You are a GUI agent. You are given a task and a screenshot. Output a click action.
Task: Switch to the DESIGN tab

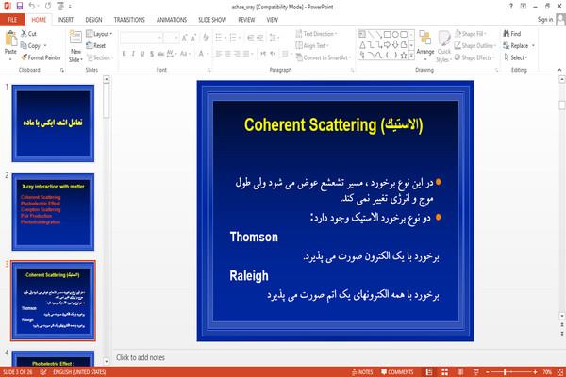click(x=93, y=20)
